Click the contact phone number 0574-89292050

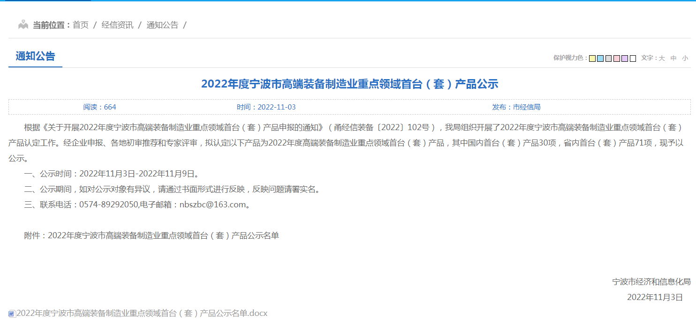click(108, 205)
